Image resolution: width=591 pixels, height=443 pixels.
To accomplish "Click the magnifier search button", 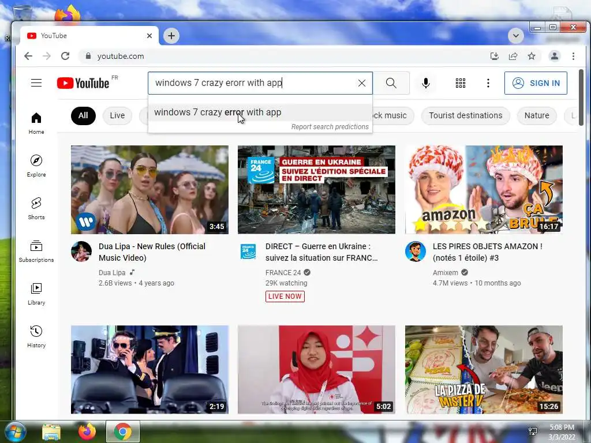I will click(x=391, y=83).
